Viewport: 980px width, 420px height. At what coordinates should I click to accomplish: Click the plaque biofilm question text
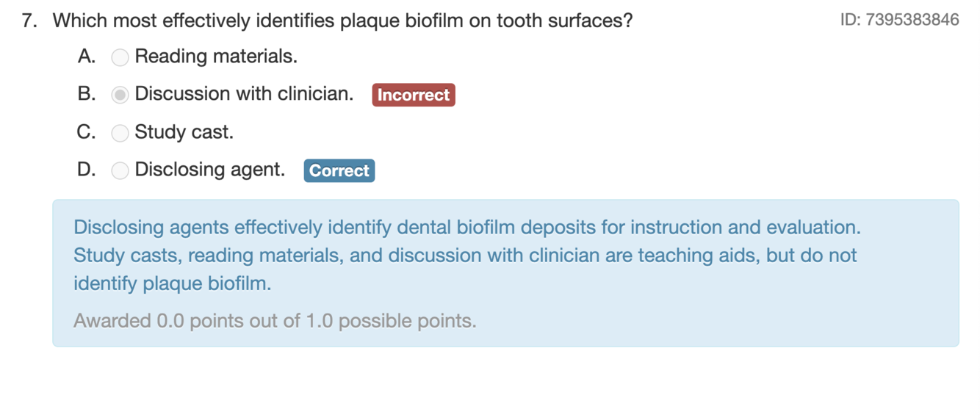(x=342, y=21)
